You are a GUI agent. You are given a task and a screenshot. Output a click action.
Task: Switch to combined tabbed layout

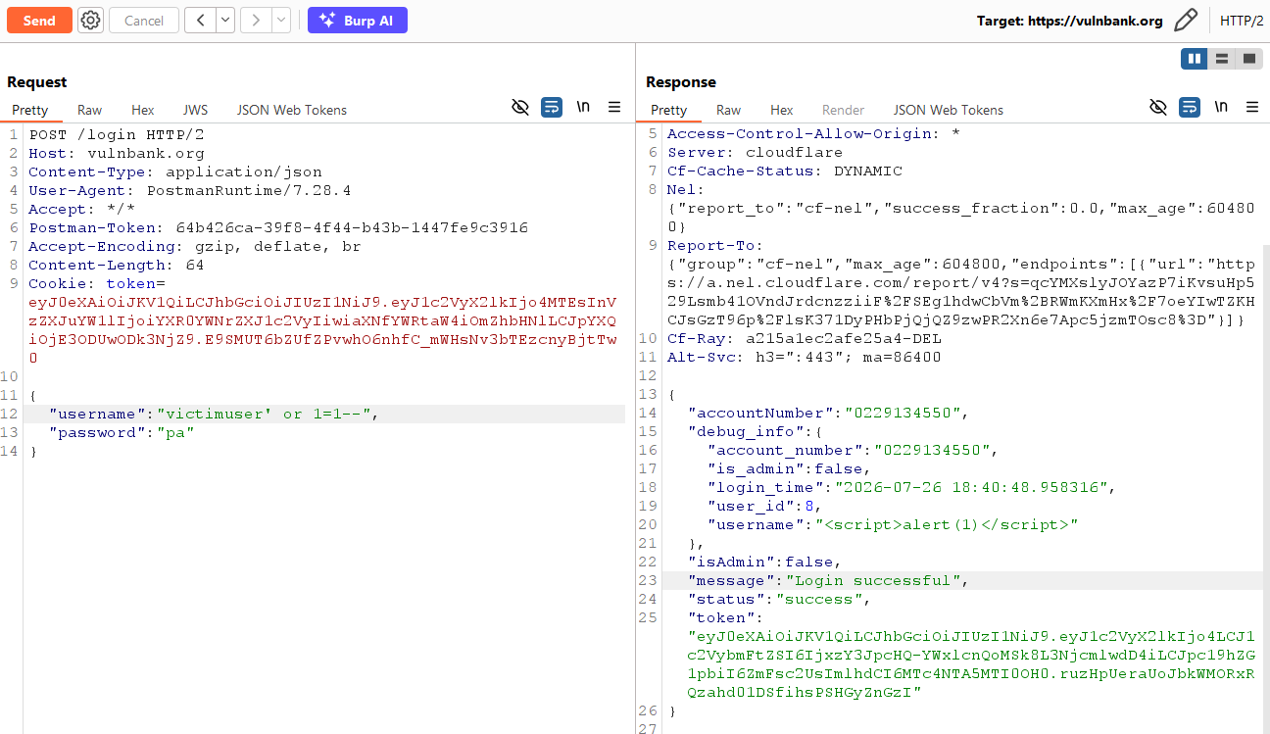1249,59
